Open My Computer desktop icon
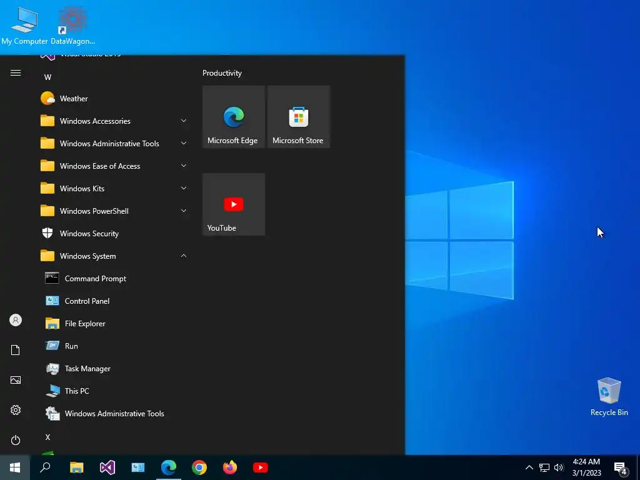 point(24,26)
